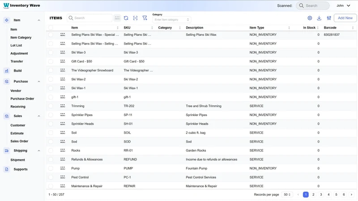Image resolution: width=358 pixels, height=201 pixels.
Task: Open Lot List in sidebar
Action: pos(16,46)
